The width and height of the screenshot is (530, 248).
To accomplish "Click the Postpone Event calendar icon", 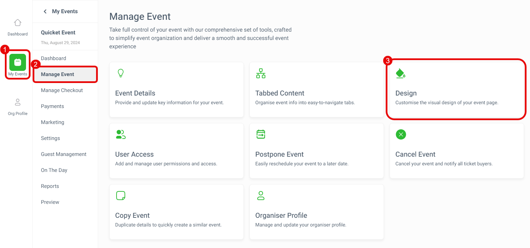I will (x=261, y=134).
